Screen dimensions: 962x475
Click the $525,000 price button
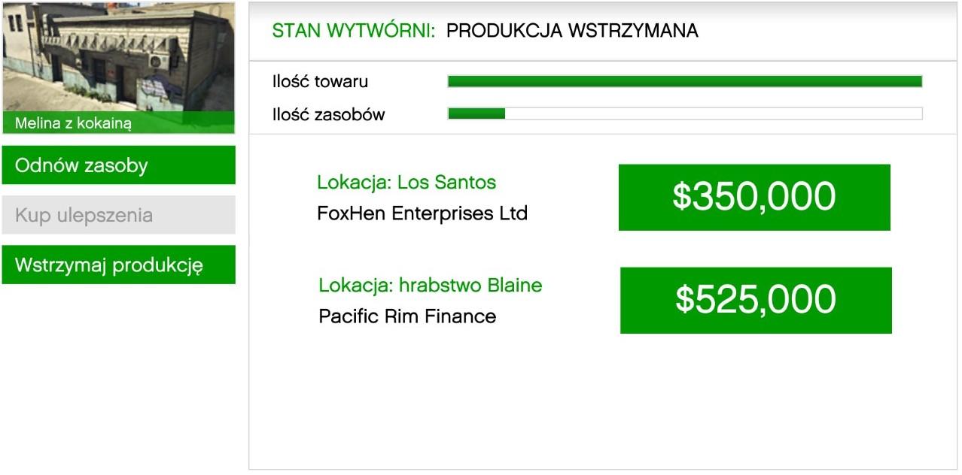756,300
